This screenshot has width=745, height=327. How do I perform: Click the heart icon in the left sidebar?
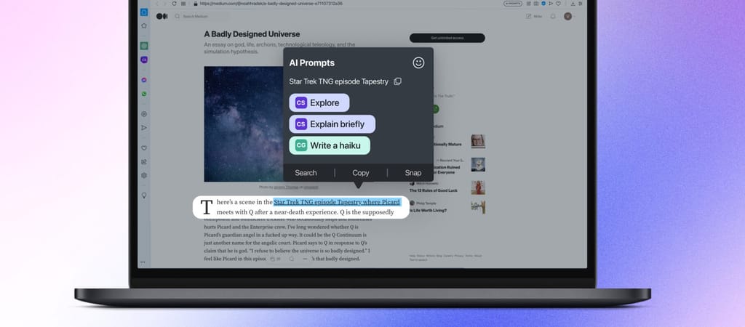[144, 148]
